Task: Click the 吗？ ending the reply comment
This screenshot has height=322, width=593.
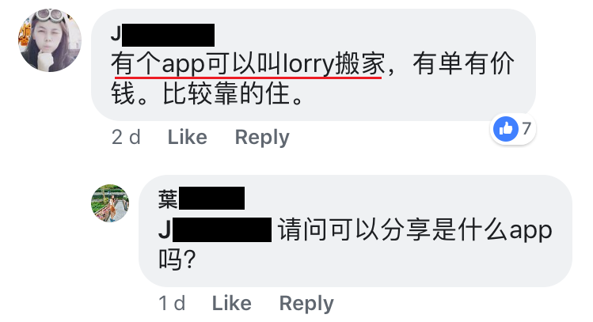Action: (177, 259)
